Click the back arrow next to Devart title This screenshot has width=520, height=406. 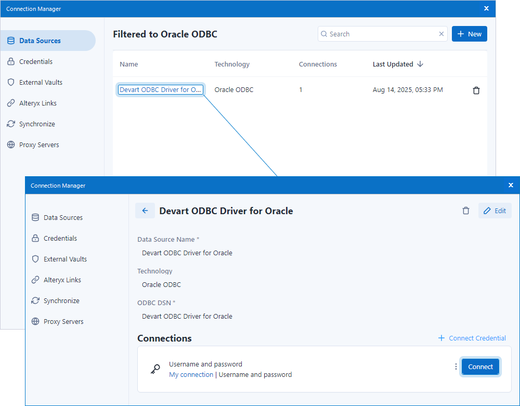145,211
